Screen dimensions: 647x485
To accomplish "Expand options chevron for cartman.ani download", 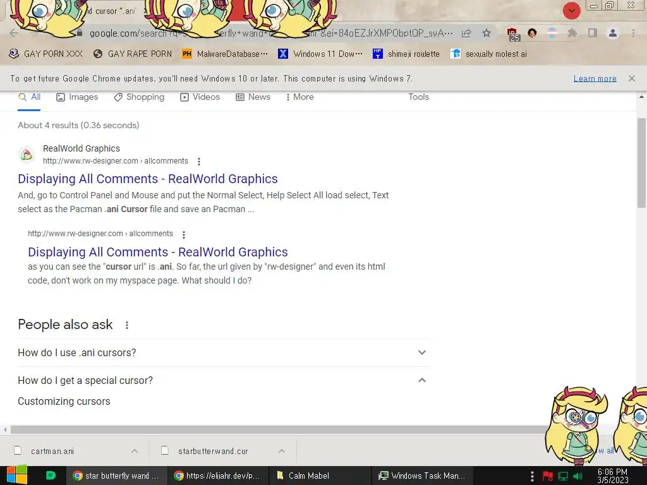I will tap(135, 451).
